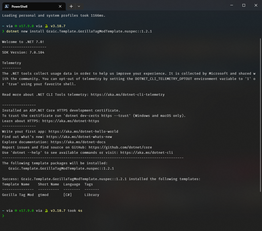Click the Node.js icon on the 'took 4s' line
Screen dimensions: 262x231
(16, 211)
